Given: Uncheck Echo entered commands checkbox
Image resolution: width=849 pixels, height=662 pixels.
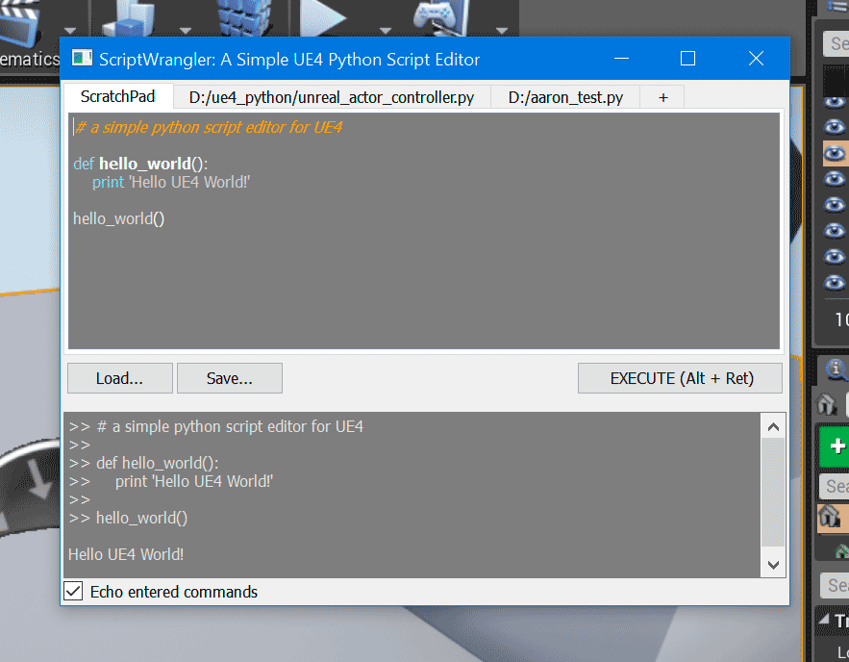Looking at the screenshot, I should click(x=73, y=592).
